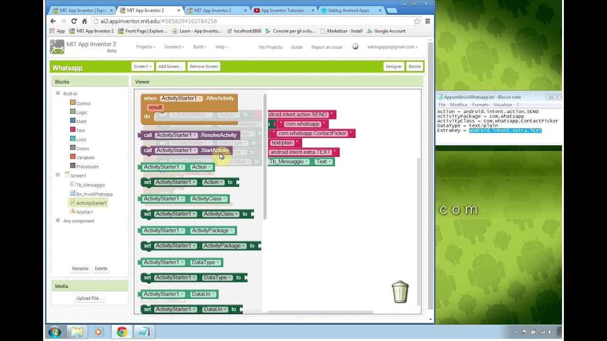Image resolution: width=607 pixels, height=341 pixels.
Task: Open Modifica menu in Blocco note
Action: tap(459, 105)
